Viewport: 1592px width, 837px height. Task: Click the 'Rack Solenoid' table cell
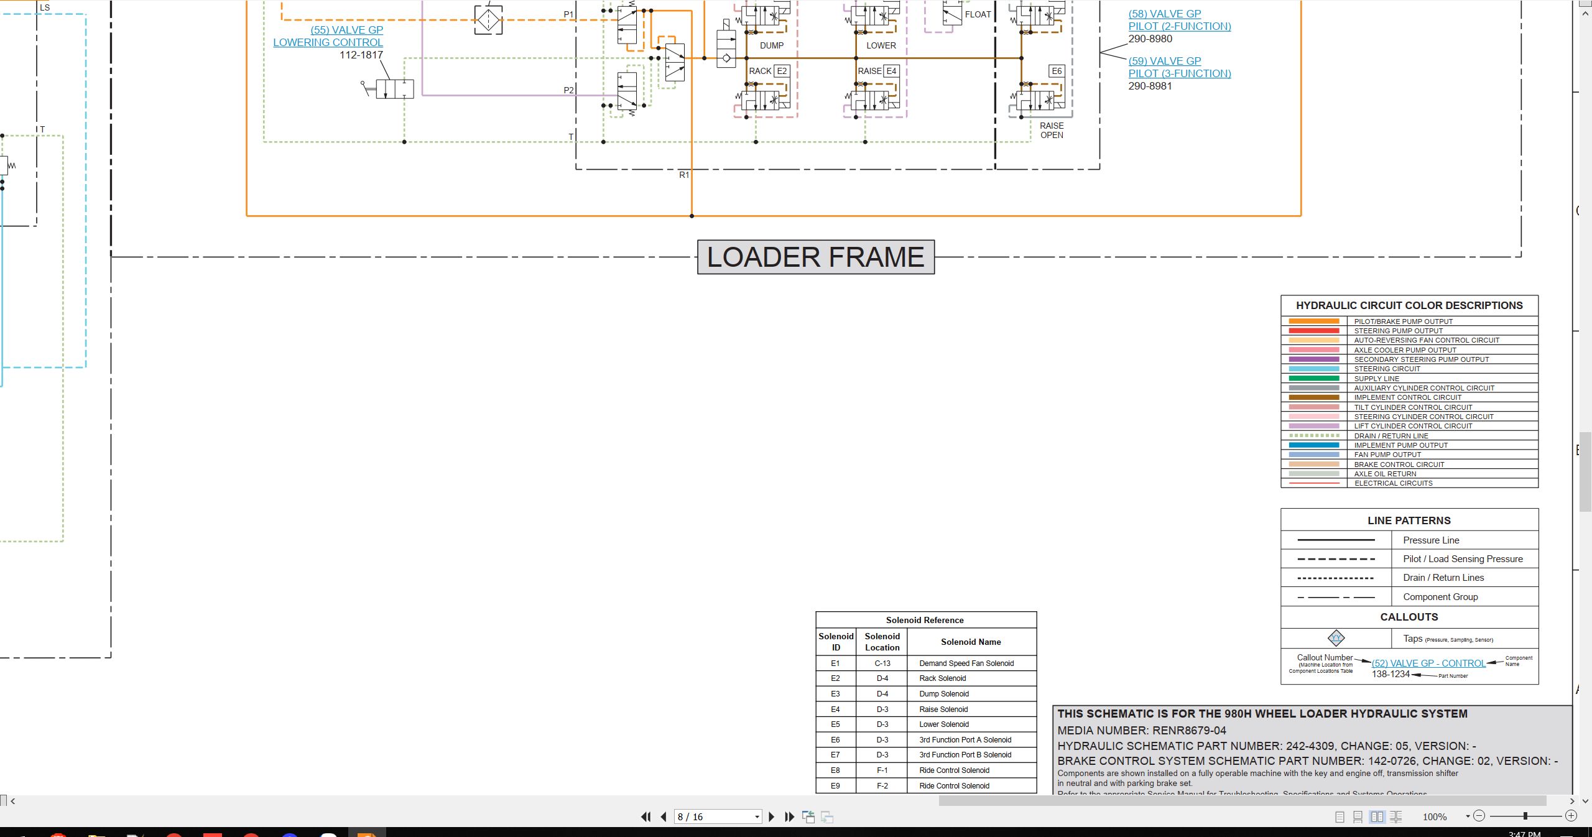[971, 678]
